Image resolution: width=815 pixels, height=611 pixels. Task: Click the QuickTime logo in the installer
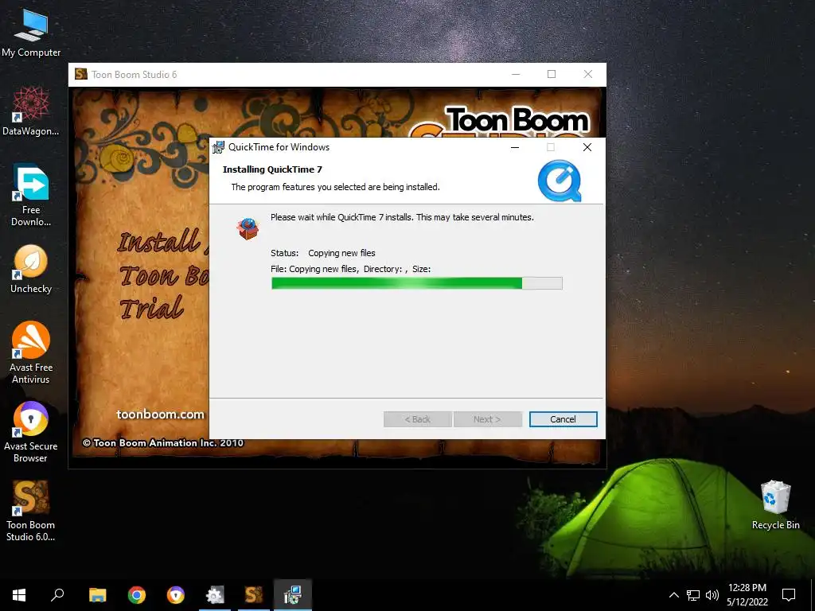[560, 181]
